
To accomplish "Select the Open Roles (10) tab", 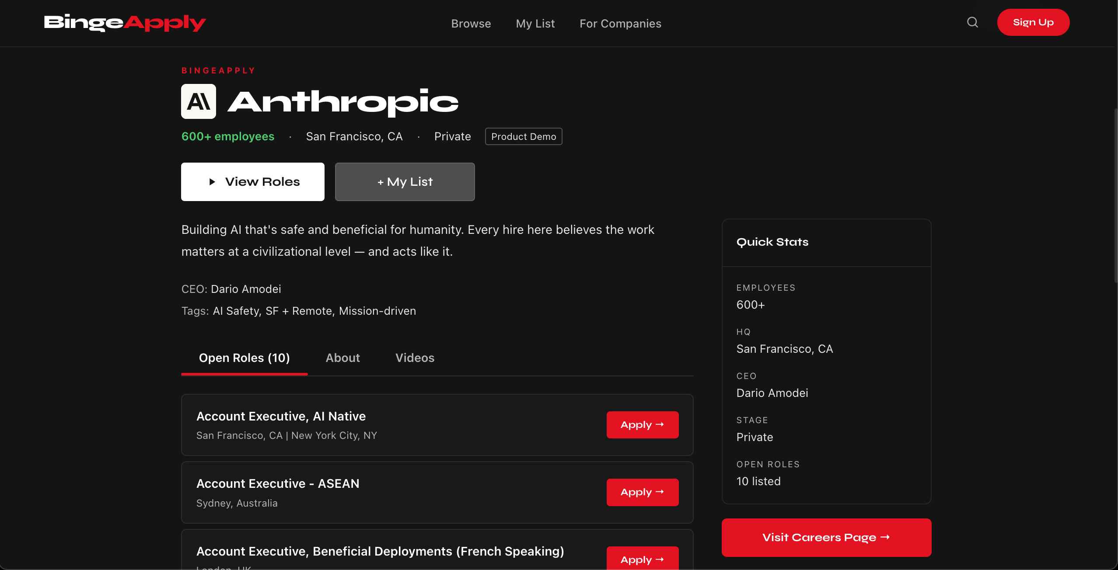I will (x=245, y=358).
